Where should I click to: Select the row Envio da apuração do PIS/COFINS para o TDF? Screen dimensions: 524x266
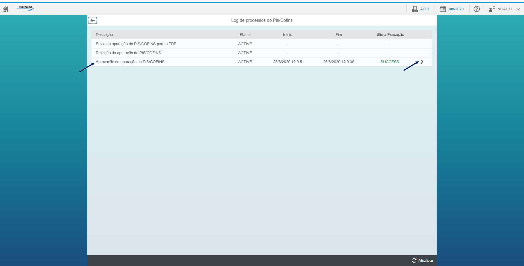[x=262, y=44]
